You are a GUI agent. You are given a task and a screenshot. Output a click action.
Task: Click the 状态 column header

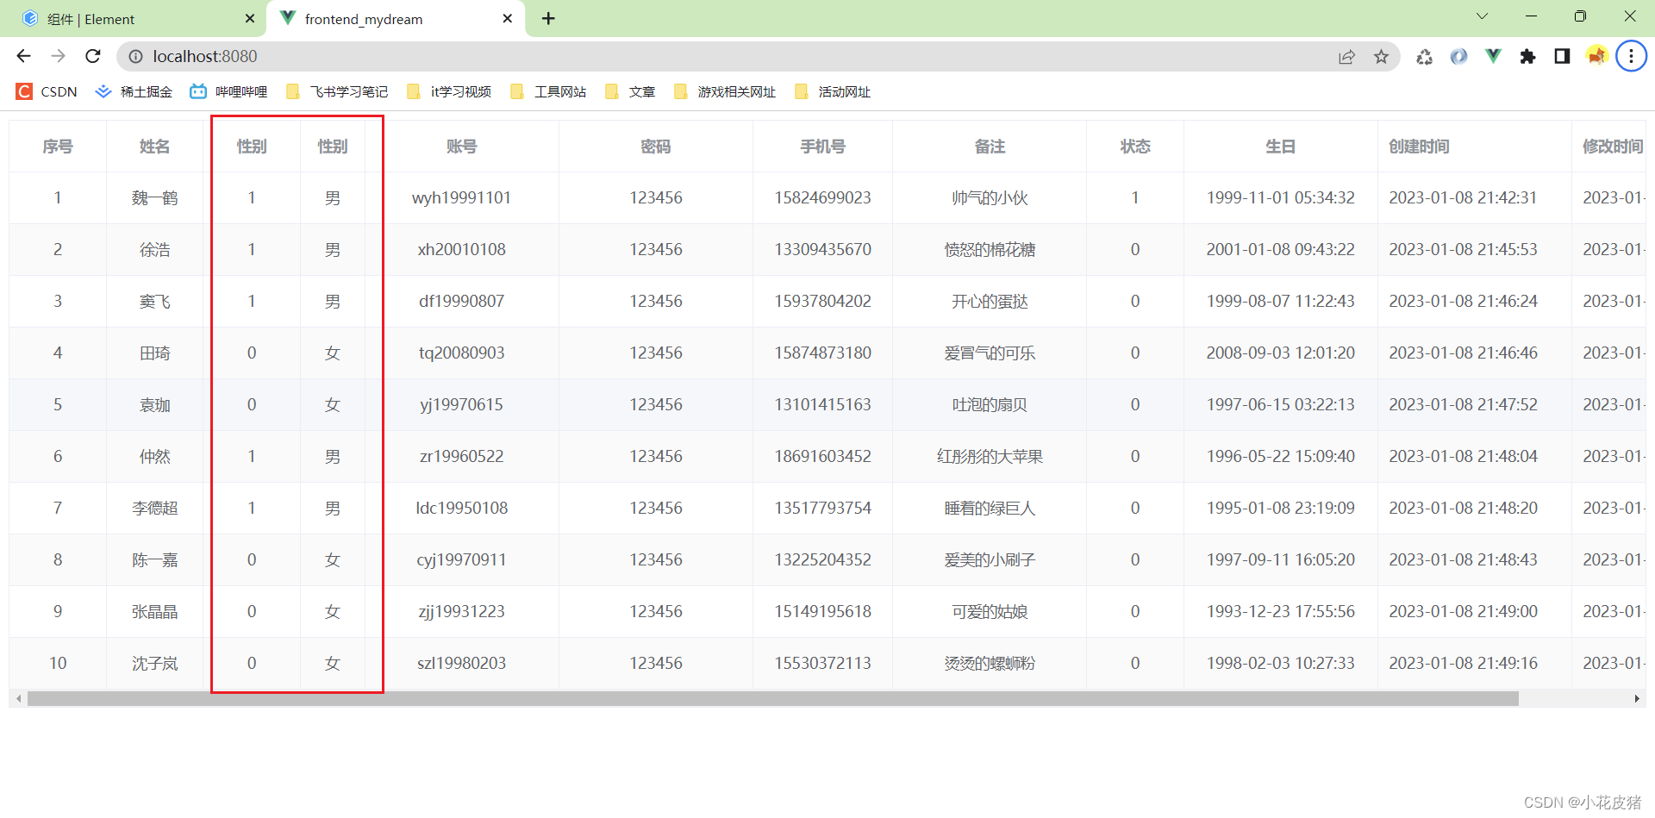1135,147
